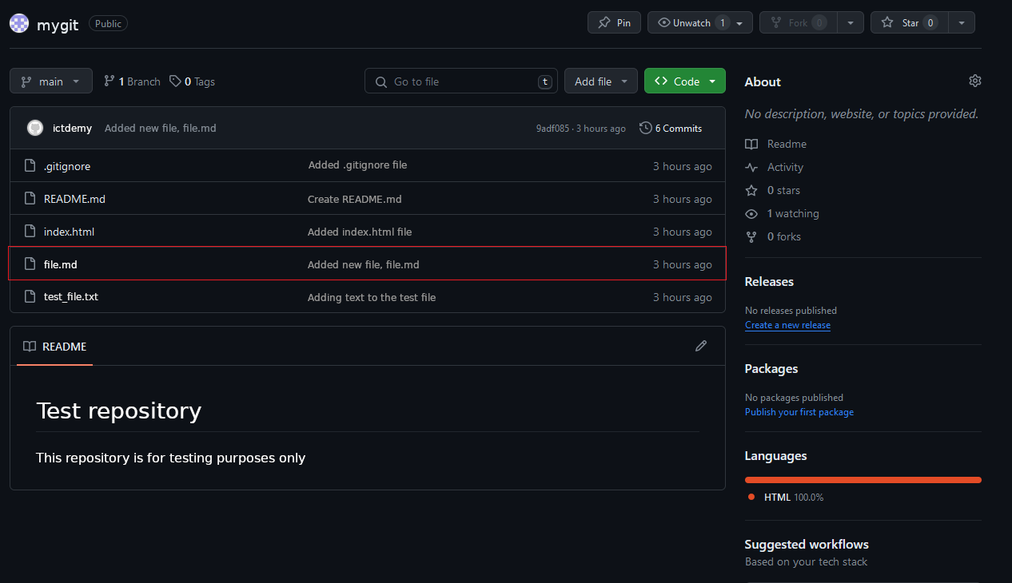Open the file.md file

[61, 264]
